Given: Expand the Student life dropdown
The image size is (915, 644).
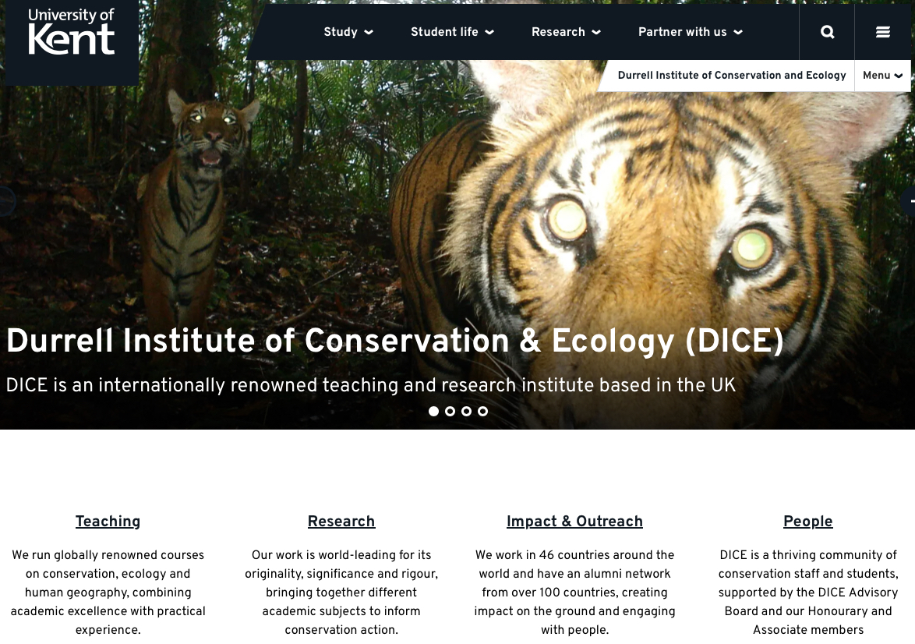Looking at the screenshot, I should pos(452,32).
